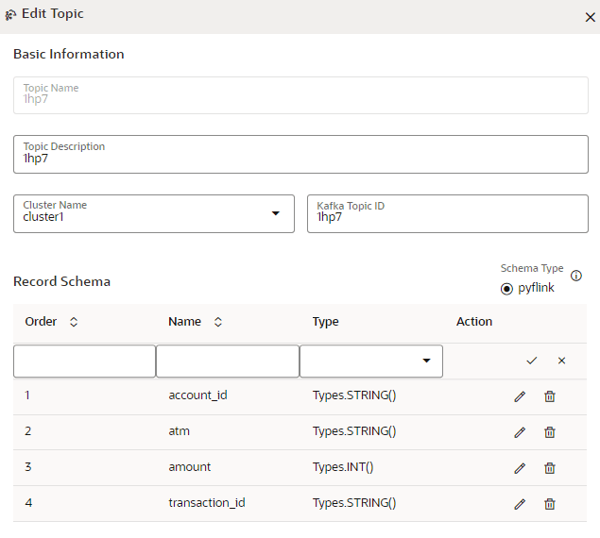Show Schema Type info tooltip icon
Screen dimensions: 600x538
[x=576, y=276]
